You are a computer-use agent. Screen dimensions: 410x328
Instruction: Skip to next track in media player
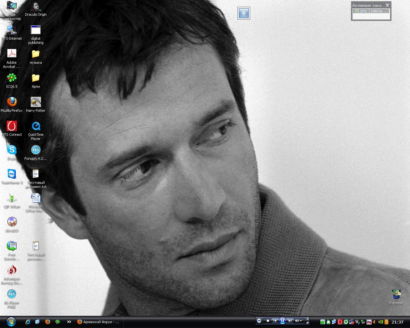(x=290, y=321)
